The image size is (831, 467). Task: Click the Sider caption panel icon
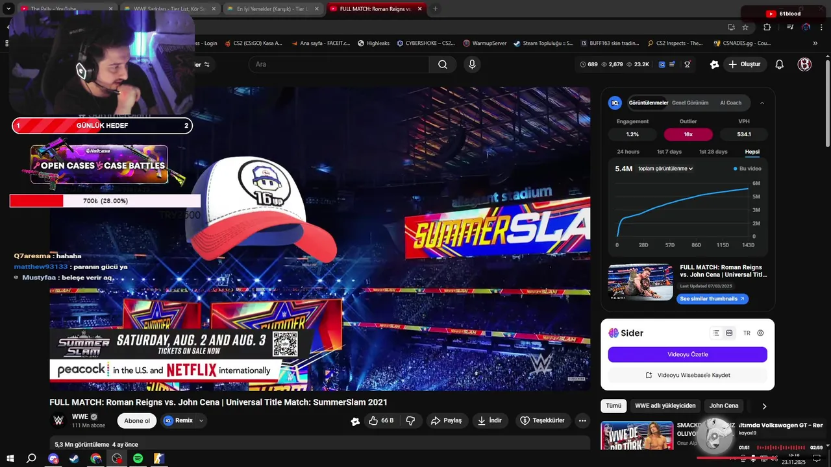pos(729,333)
